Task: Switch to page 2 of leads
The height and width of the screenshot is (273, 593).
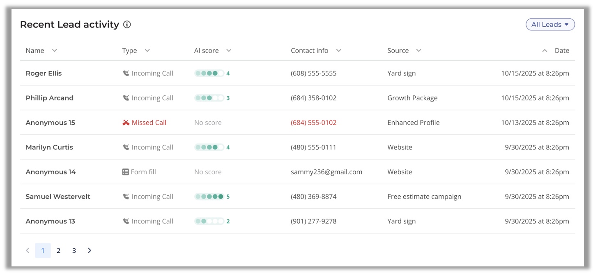Action: pos(58,250)
